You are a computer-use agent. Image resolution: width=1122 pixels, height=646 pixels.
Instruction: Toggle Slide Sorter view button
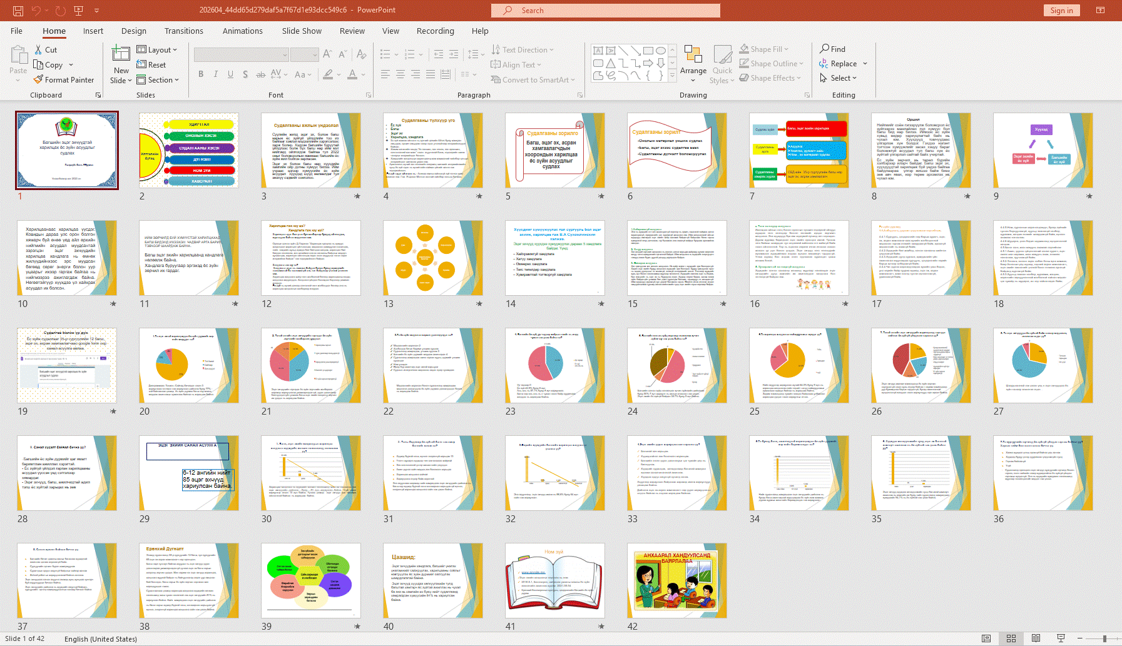pos(1011,638)
